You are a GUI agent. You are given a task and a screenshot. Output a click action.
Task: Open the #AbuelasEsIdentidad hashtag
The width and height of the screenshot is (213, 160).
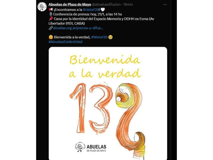[65, 42]
